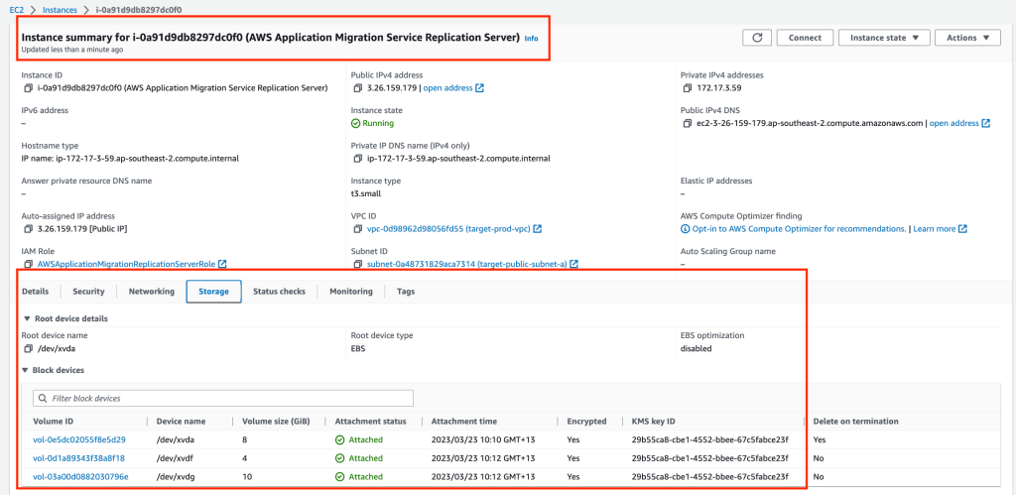Copy the root device name /dev/xvda
This screenshot has width=1016, height=495.
click(27, 349)
